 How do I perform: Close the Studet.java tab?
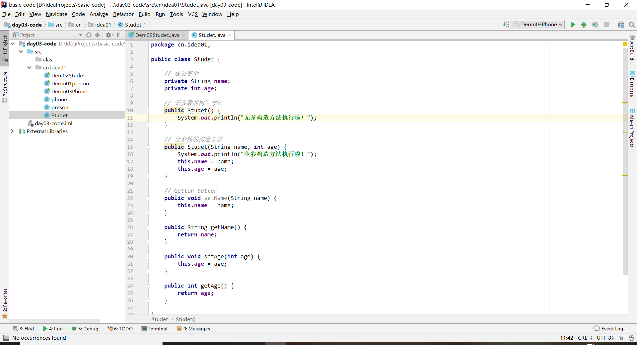point(230,35)
